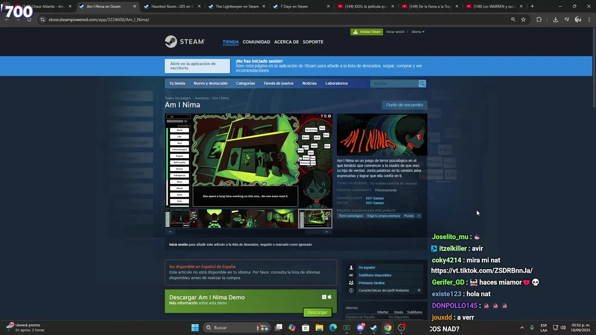The height and width of the screenshot is (335, 596).
Task: Switch to Los WARREN YouTube tab
Action: click(x=495, y=7)
